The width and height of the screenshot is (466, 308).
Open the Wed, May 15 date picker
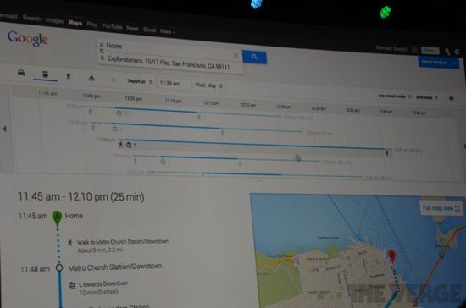(x=208, y=85)
